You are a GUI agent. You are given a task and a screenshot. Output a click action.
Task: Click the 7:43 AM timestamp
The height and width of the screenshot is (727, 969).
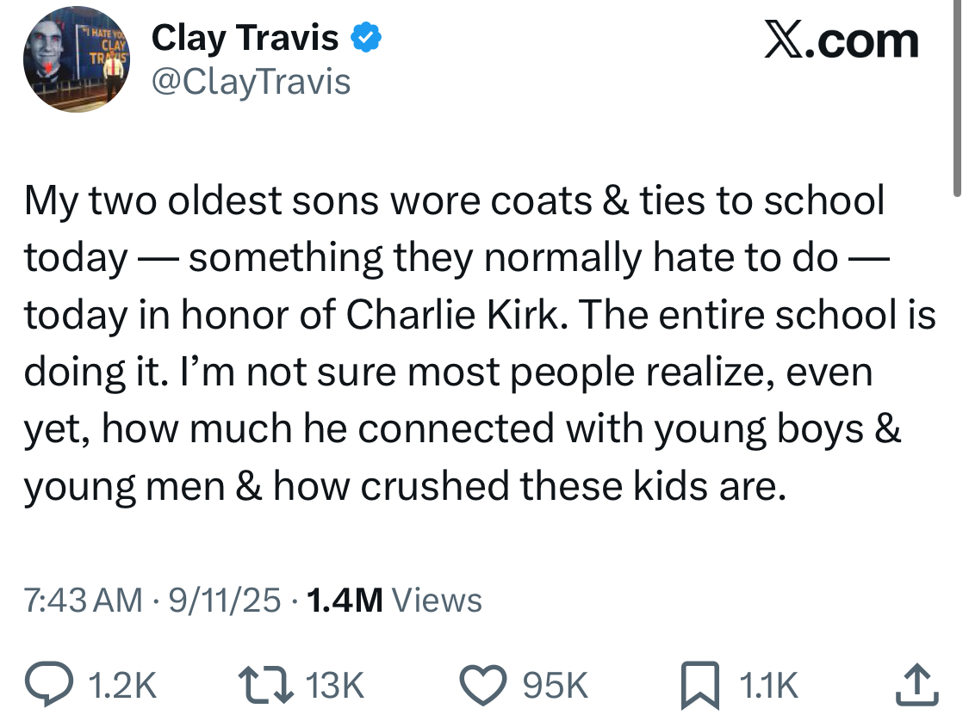(x=83, y=600)
